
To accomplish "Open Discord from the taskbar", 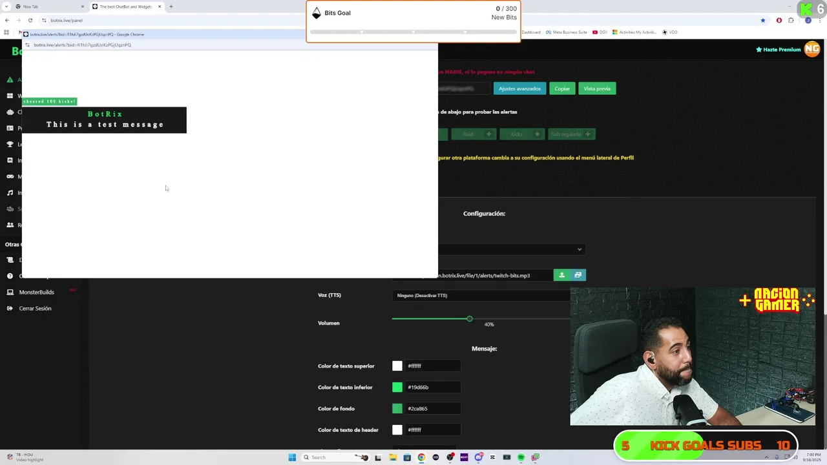I will click(x=478, y=457).
